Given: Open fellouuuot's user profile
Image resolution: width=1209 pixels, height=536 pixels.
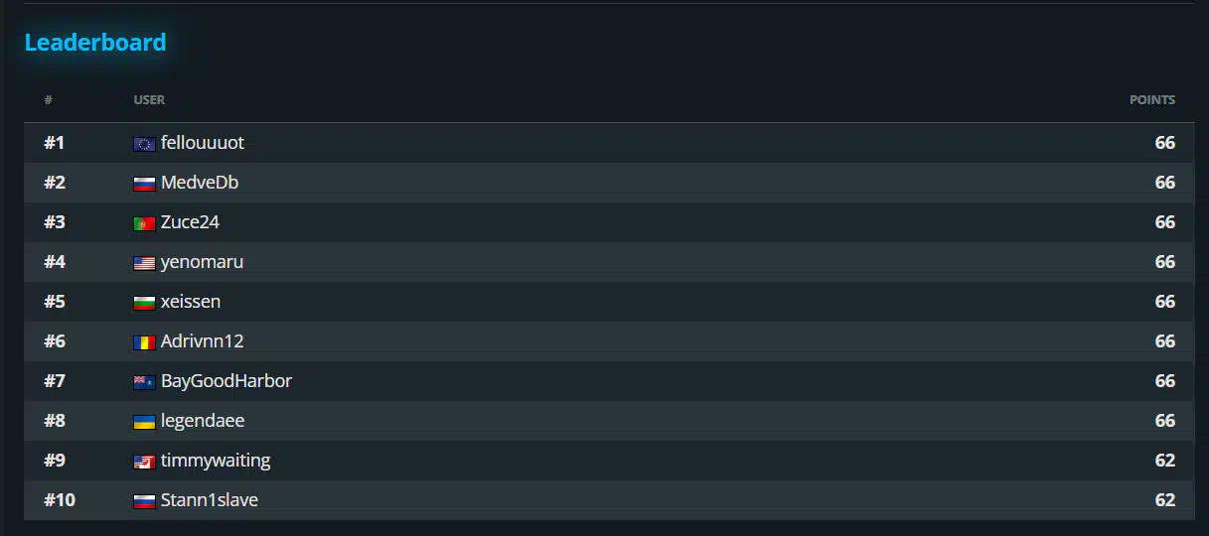Looking at the screenshot, I should 202,143.
